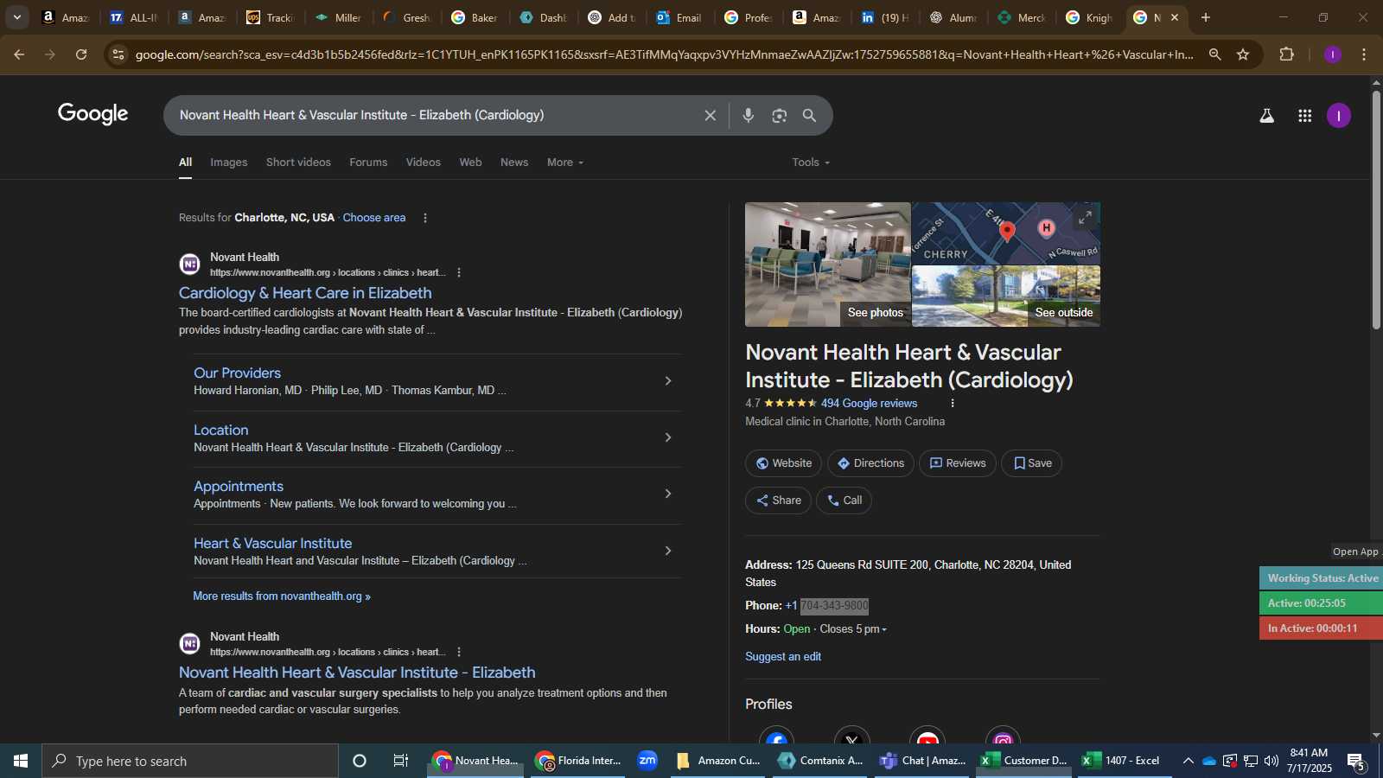Open the Google account avatar on the results page
This screenshot has width=1383, height=778.
pos(1338,116)
